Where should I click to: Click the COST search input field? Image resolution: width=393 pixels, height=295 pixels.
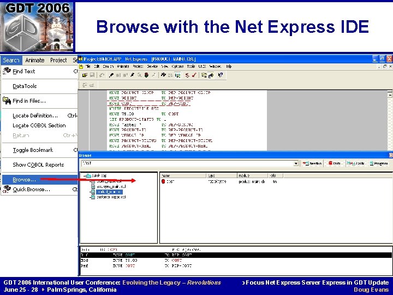(187, 163)
